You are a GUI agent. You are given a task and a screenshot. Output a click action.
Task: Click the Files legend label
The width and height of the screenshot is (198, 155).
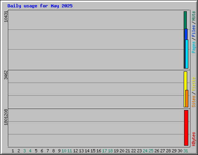[x=194, y=31]
